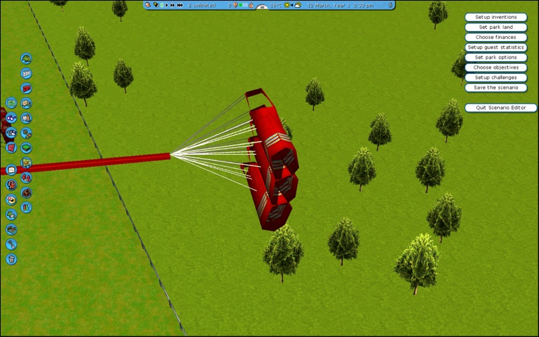Image resolution: width=539 pixels, height=337 pixels.
Task: Click the 12 March, Year 1 date
Action: pos(329,5)
